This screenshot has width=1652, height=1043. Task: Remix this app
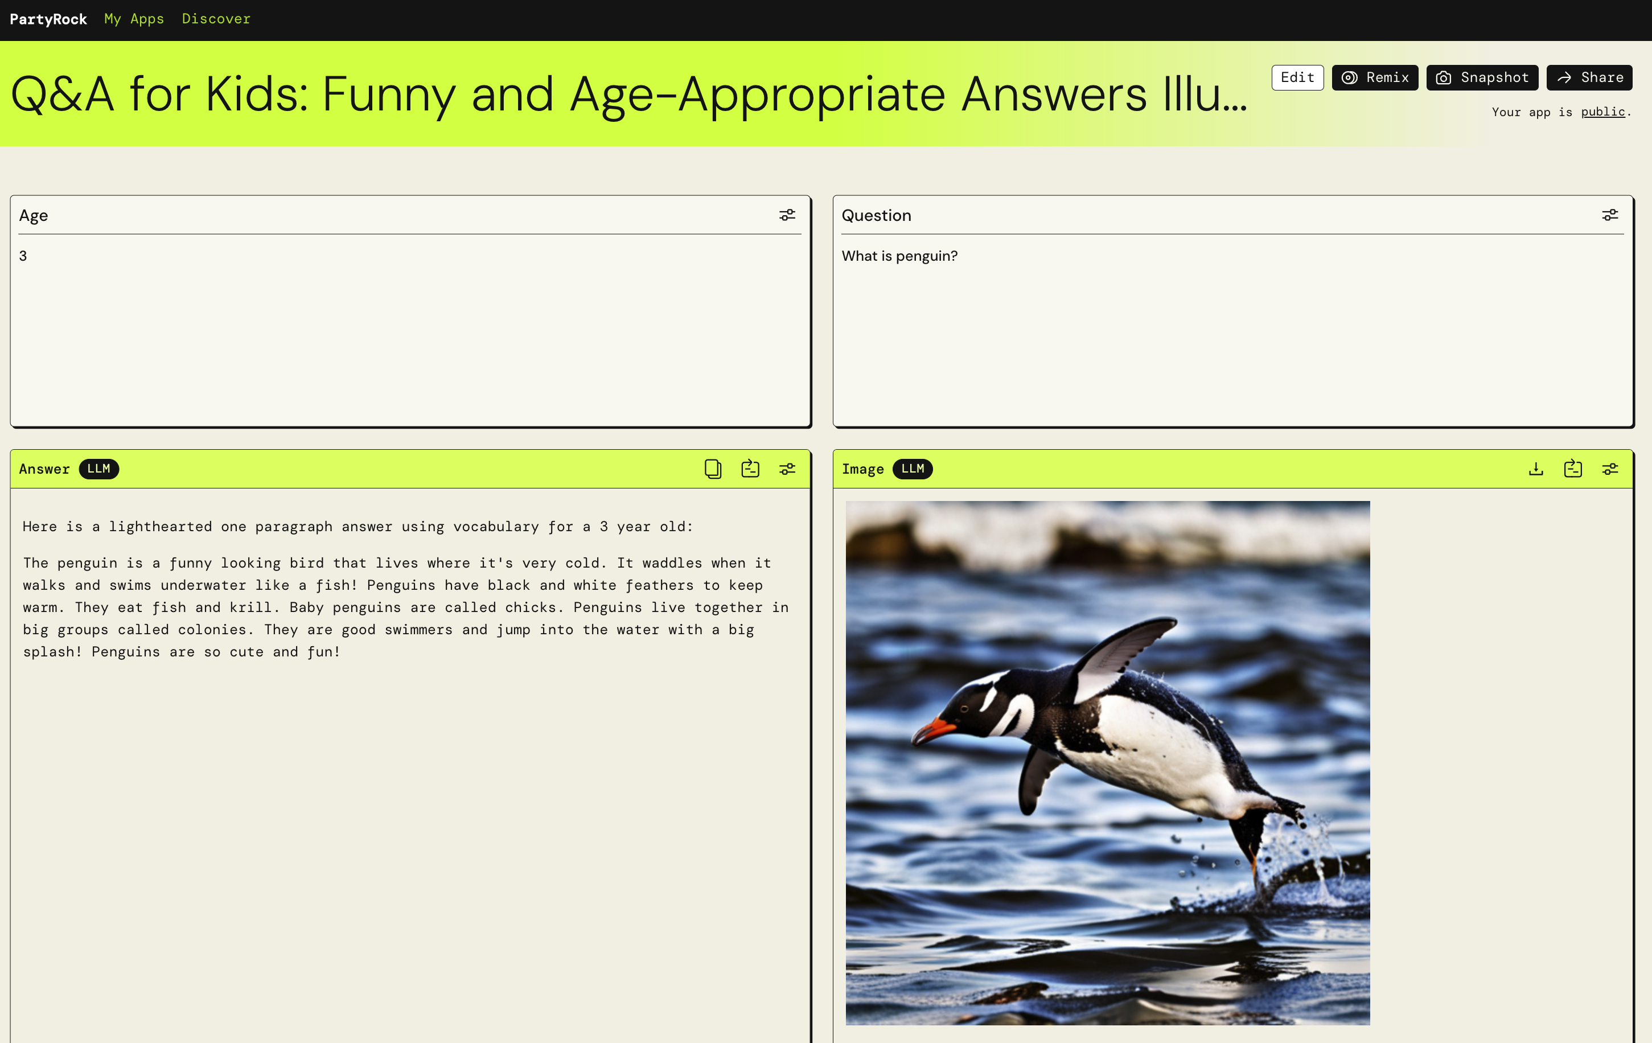[x=1375, y=77]
